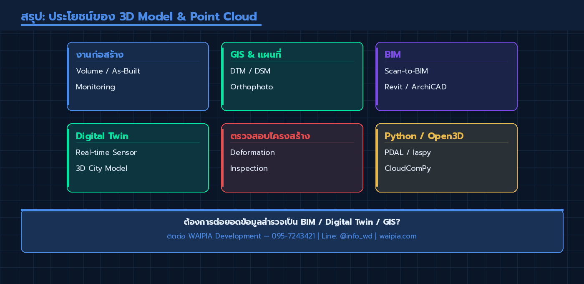
Task: Open the waipia.com link
Action: (x=398, y=236)
